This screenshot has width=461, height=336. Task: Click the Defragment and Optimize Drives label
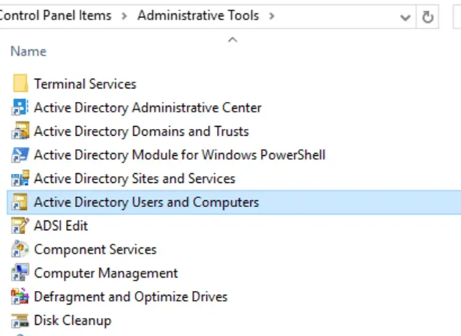[x=131, y=297]
